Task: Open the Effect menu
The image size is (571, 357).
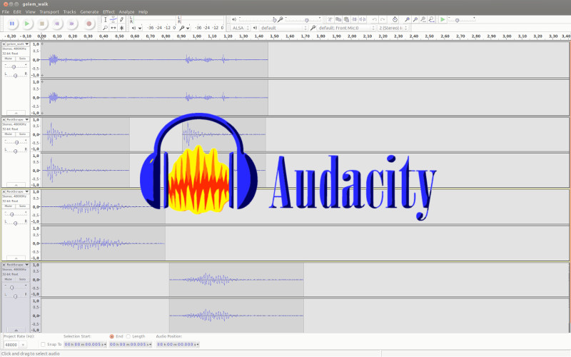Action: pyautogui.click(x=108, y=11)
